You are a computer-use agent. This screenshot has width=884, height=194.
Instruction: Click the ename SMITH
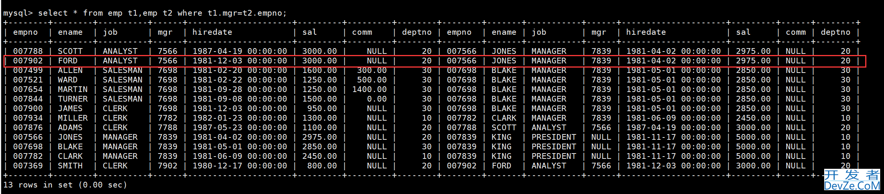pyautogui.click(x=70, y=166)
